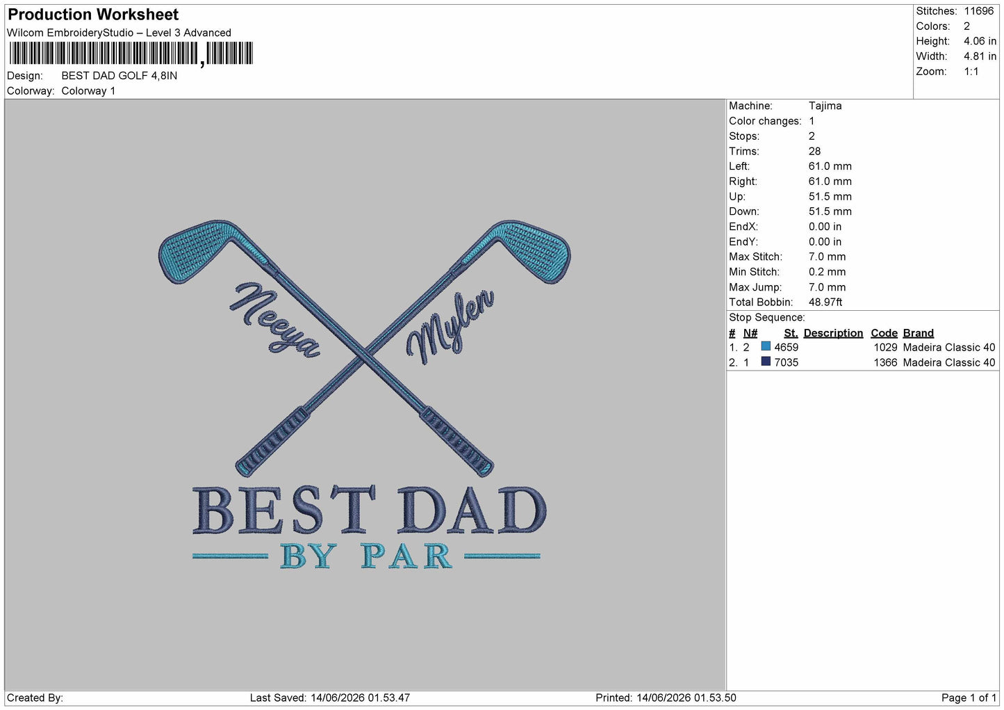
Task: Click the Trims value 28
Action: 814,151
